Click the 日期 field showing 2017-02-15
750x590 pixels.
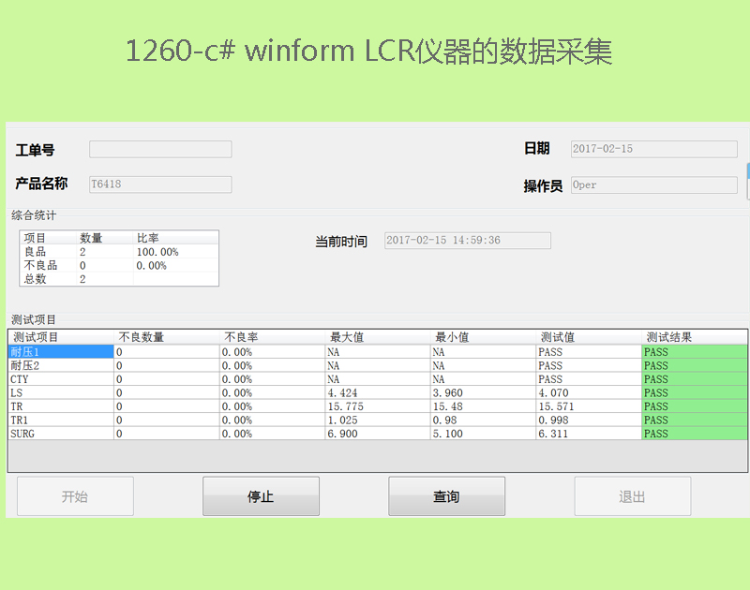click(652, 149)
